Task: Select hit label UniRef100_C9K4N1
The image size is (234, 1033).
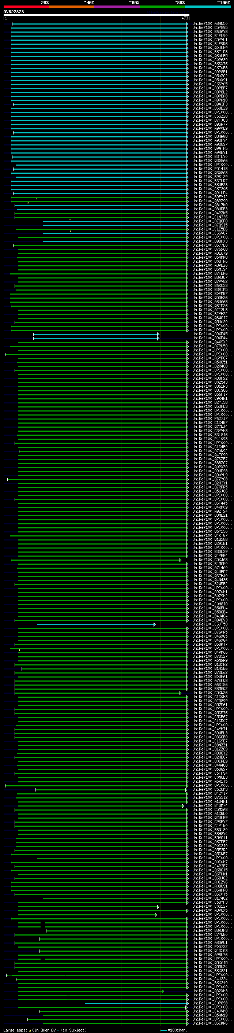Action: point(210,399)
